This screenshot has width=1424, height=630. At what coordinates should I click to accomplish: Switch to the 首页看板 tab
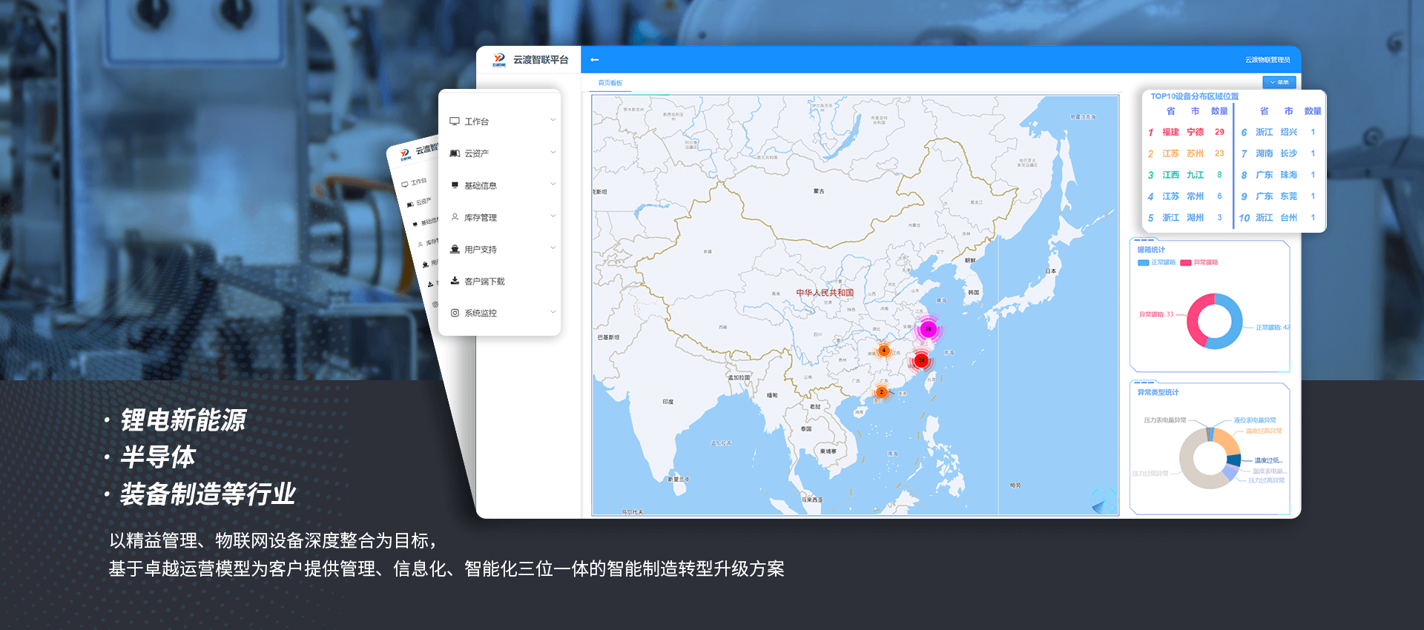pyautogui.click(x=610, y=83)
